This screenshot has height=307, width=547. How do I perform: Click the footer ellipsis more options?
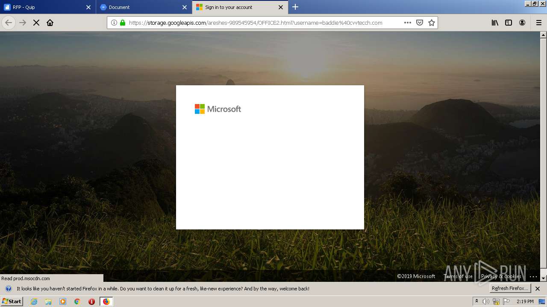[x=533, y=276]
